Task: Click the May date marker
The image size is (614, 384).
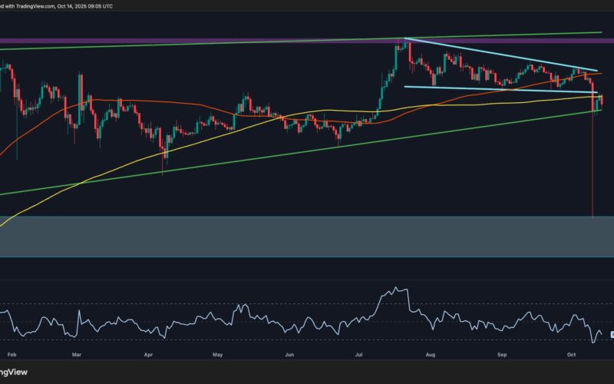Action: pyautogui.click(x=218, y=356)
